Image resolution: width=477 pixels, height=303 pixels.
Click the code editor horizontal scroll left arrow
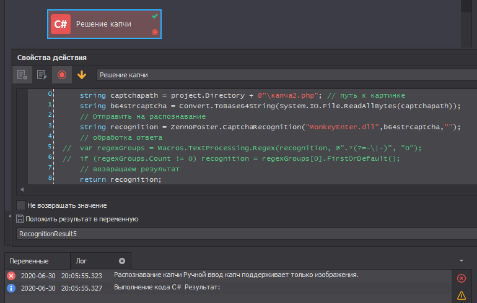[22, 189]
